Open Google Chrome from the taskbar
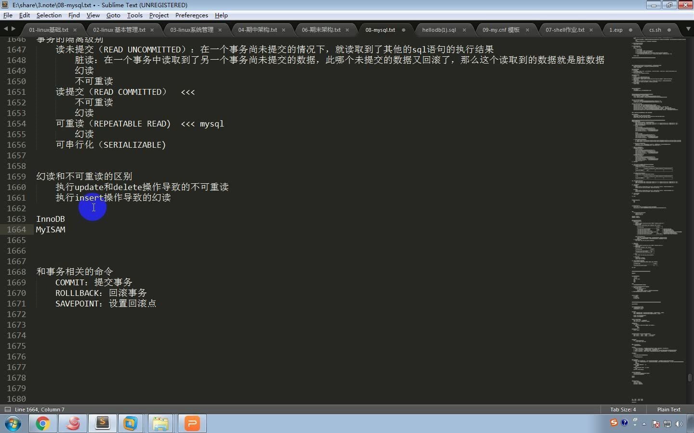Image resolution: width=694 pixels, height=433 pixels. (x=43, y=424)
